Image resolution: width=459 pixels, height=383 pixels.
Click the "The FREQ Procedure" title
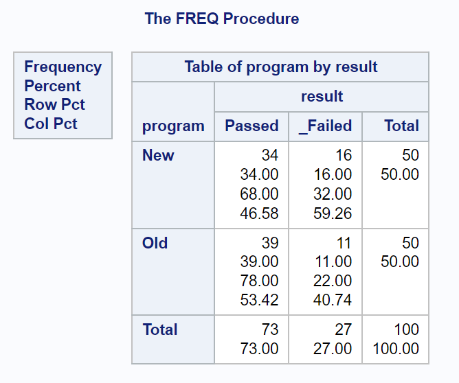222,19
